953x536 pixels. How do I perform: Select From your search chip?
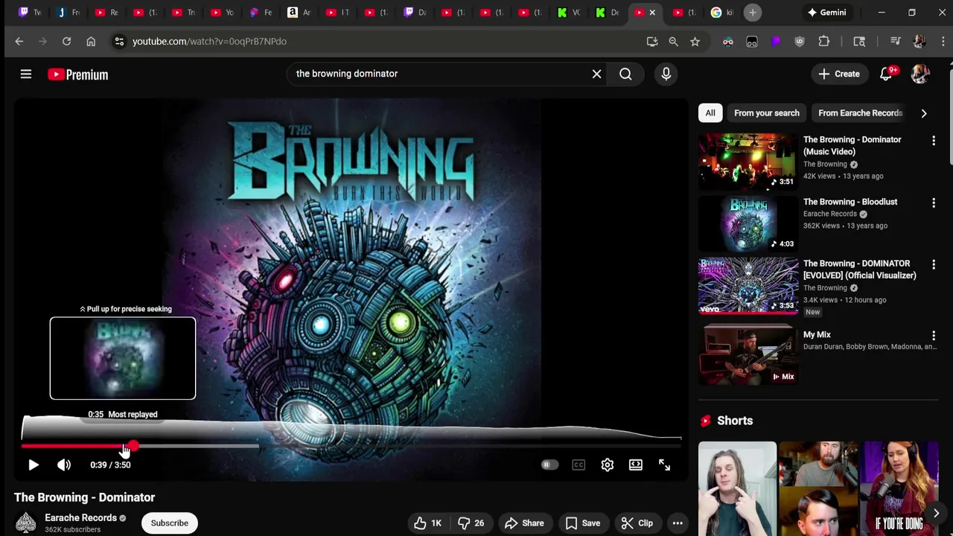pos(766,113)
